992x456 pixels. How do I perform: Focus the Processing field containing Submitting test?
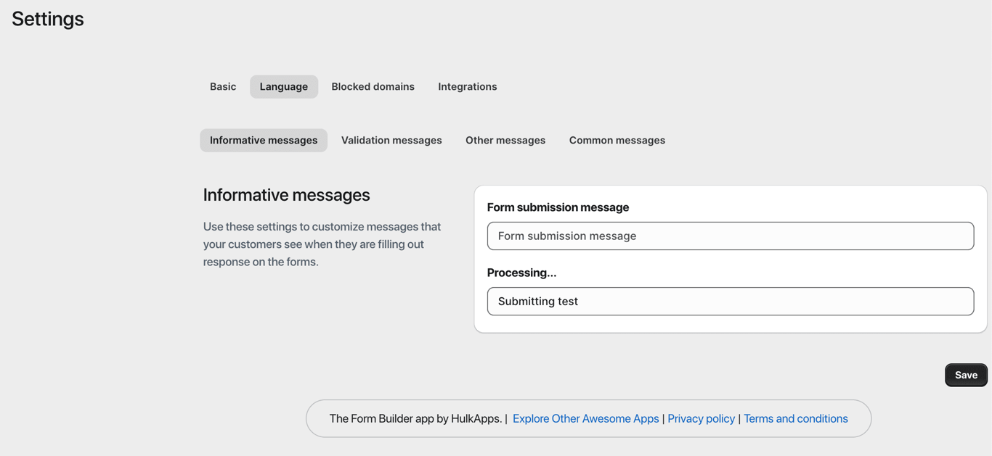coord(731,301)
